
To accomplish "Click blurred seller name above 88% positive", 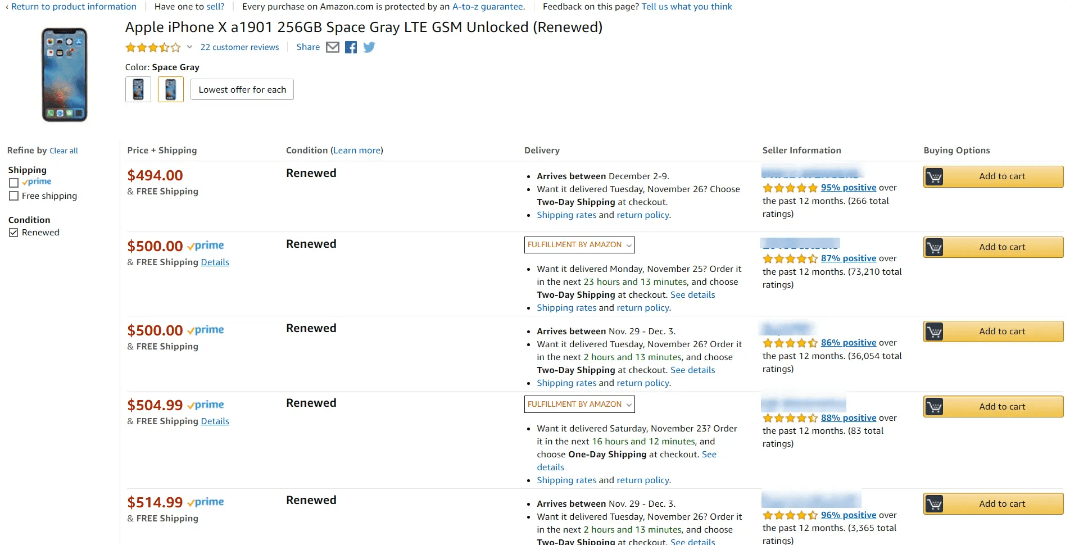I will [x=804, y=403].
